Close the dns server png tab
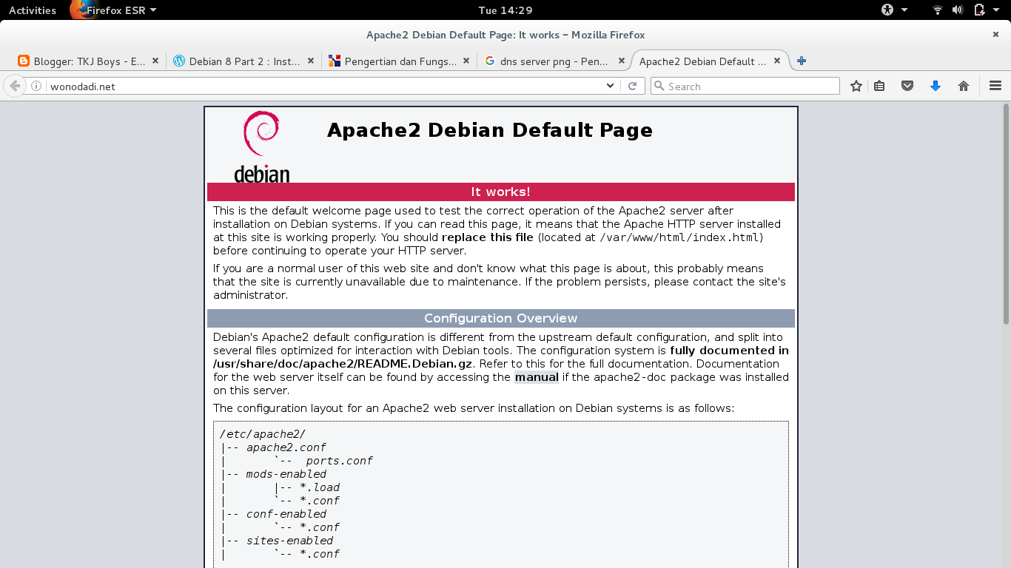Image resolution: width=1011 pixels, height=568 pixels. pos(622,61)
